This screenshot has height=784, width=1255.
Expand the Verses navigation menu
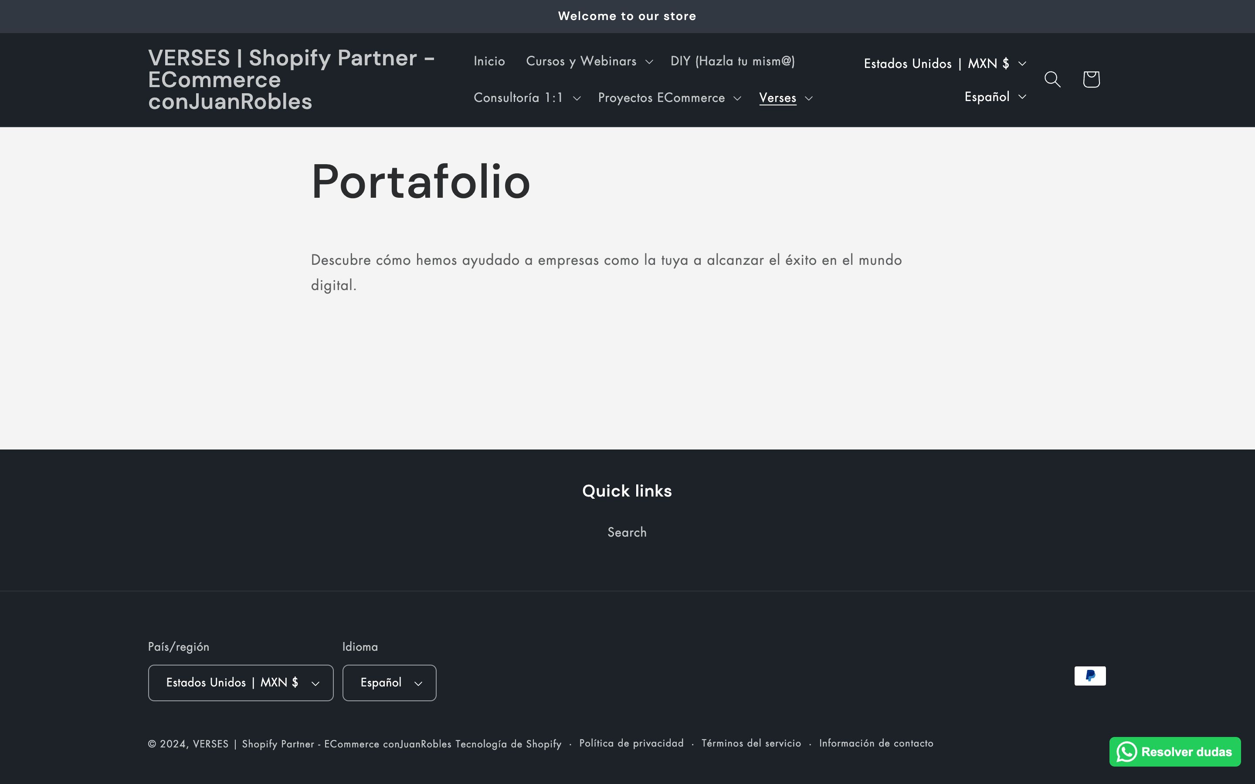809,98
